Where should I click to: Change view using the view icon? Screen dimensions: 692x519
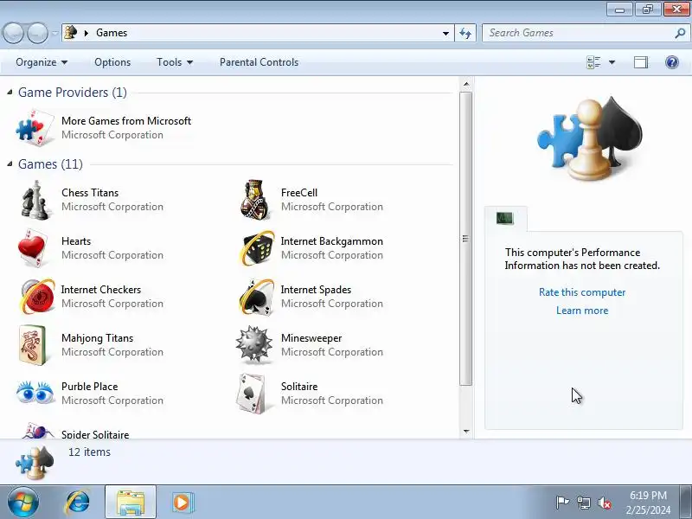pyautogui.click(x=593, y=62)
